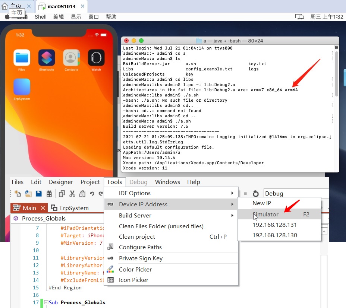This screenshot has width=346, height=308.
Task: Open Files app on iPhone simulator
Action: [22, 58]
